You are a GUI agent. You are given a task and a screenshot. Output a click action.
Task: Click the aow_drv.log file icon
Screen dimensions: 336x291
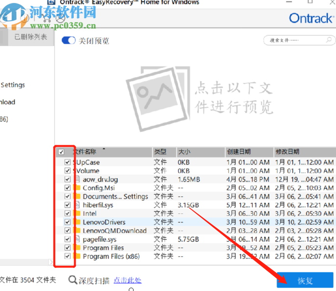pyautogui.click(x=77, y=179)
